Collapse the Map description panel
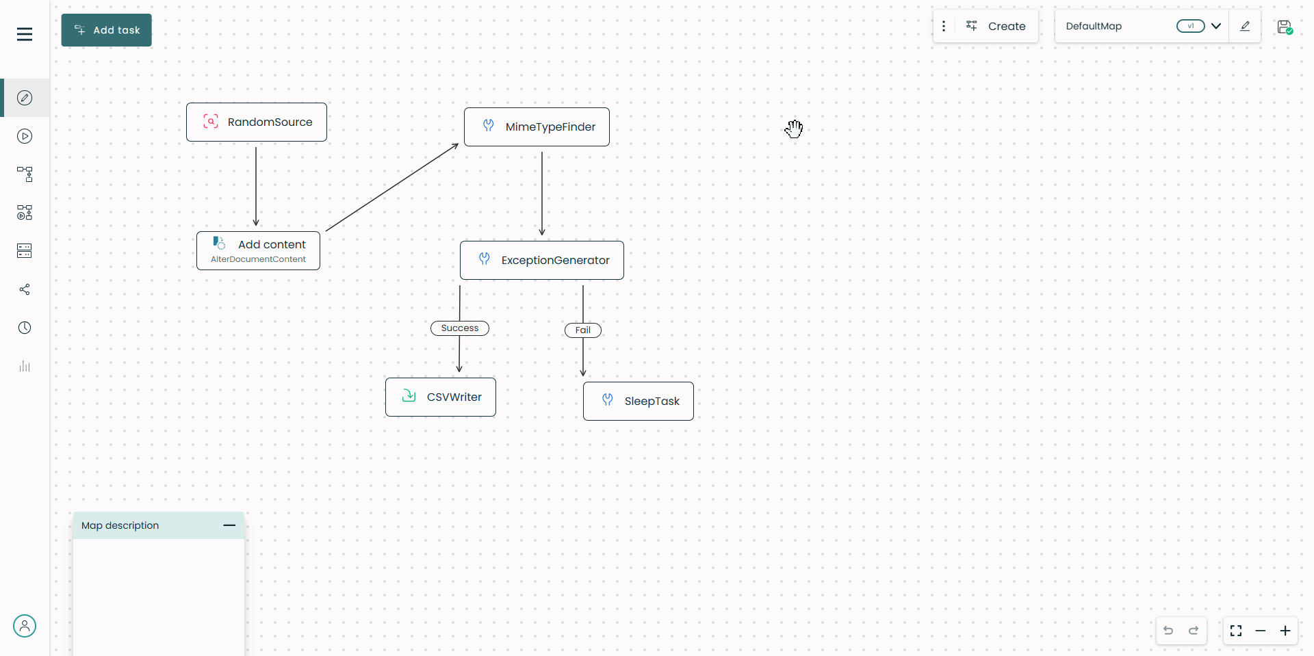 229,525
